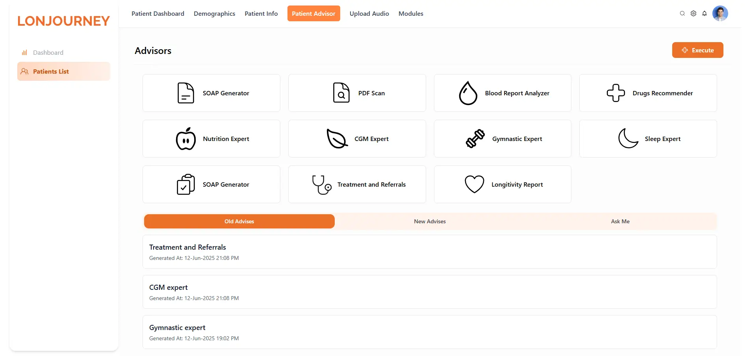The width and height of the screenshot is (749, 356).
Task: Click the user profile avatar
Action: (720, 13)
